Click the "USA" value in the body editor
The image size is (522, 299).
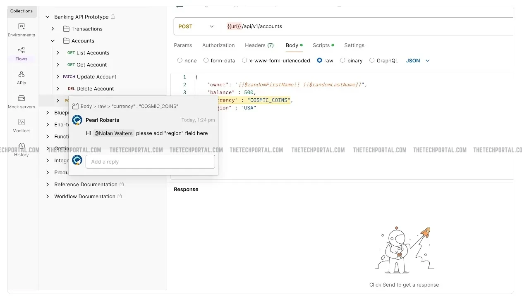pos(249,108)
